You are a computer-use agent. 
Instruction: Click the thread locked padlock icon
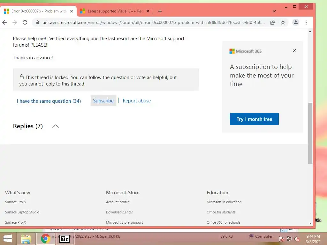pos(22,77)
